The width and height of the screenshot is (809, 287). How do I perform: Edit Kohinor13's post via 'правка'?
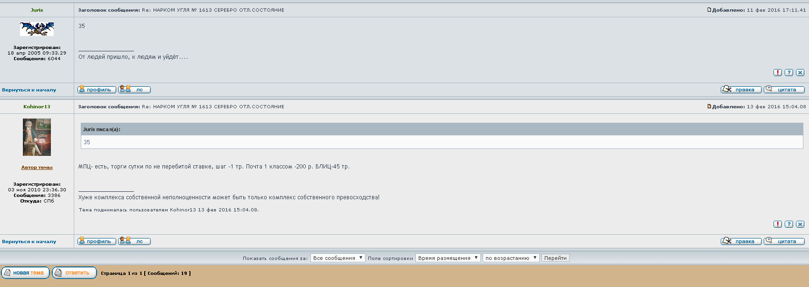(x=741, y=241)
